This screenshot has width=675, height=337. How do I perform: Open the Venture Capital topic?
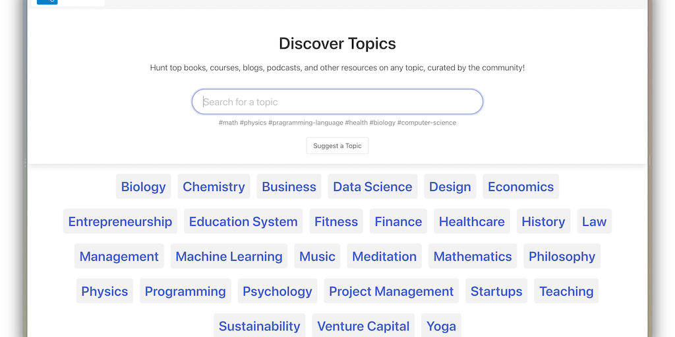(363, 326)
